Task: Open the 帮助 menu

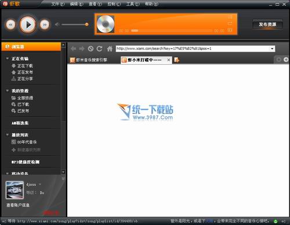Action: [151, 4]
